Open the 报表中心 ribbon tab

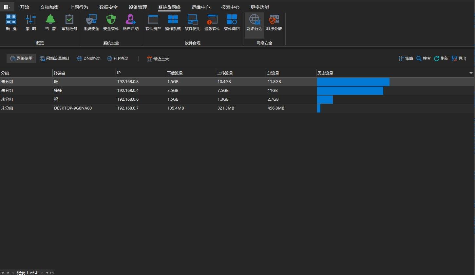click(x=230, y=7)
